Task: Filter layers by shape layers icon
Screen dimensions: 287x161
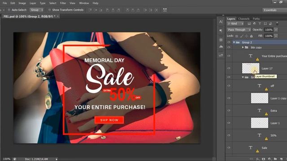Action: tap(265, 24)
